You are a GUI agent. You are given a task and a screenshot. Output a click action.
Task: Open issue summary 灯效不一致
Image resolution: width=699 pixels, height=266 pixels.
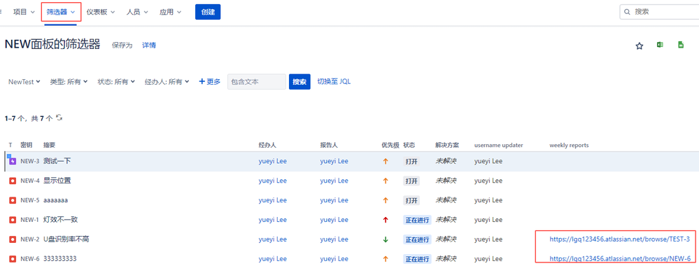coord(61,220)
